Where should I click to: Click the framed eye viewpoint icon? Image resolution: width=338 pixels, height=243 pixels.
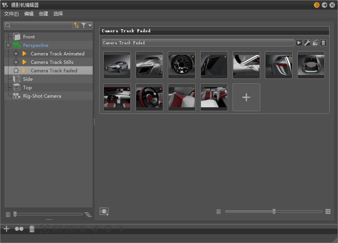click(45, 229)
